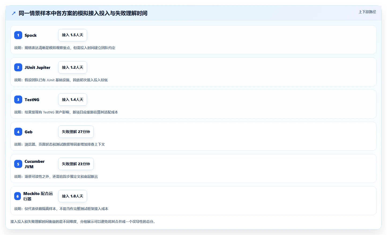Click the Spock scheme name
Image resolution: width=387 pixels, height=235 pixels.
coord(31,35)
